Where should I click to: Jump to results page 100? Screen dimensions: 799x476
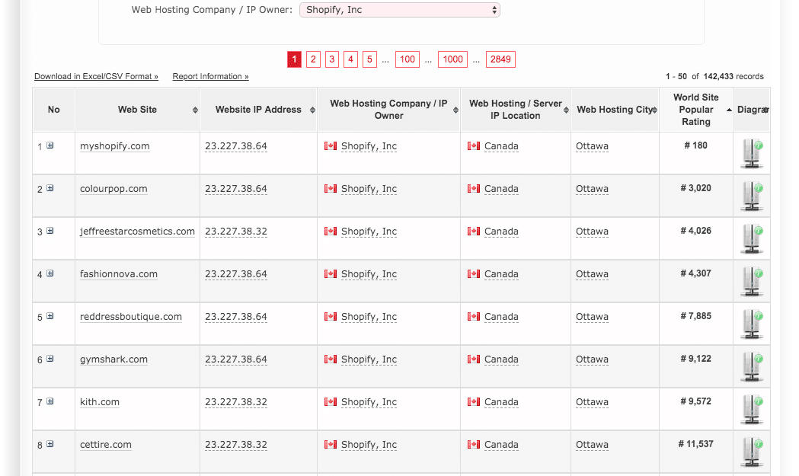(x=407, y=59)
